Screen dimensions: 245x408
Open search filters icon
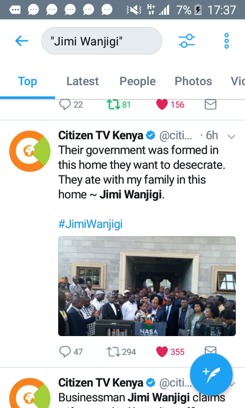pos(187,41)
